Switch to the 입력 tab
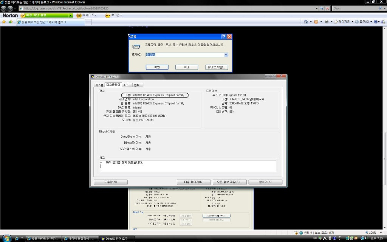This screenshot has height=242, width=387. [137, 85]
